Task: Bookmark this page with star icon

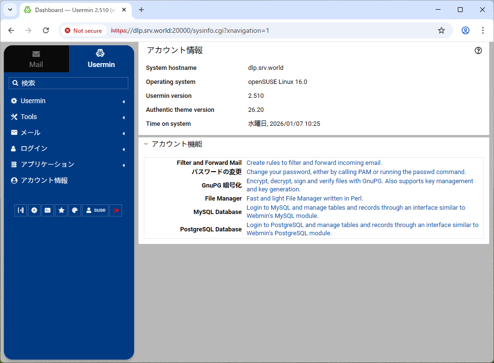Action: tap(441, 30)
